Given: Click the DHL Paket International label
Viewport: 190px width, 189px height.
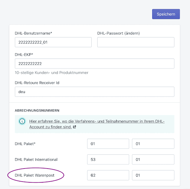Looking at the screenshot, I should 36,160.
